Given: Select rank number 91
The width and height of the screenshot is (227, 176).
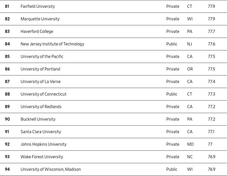Looking at the screenshot, I should (x=7, y=132).
